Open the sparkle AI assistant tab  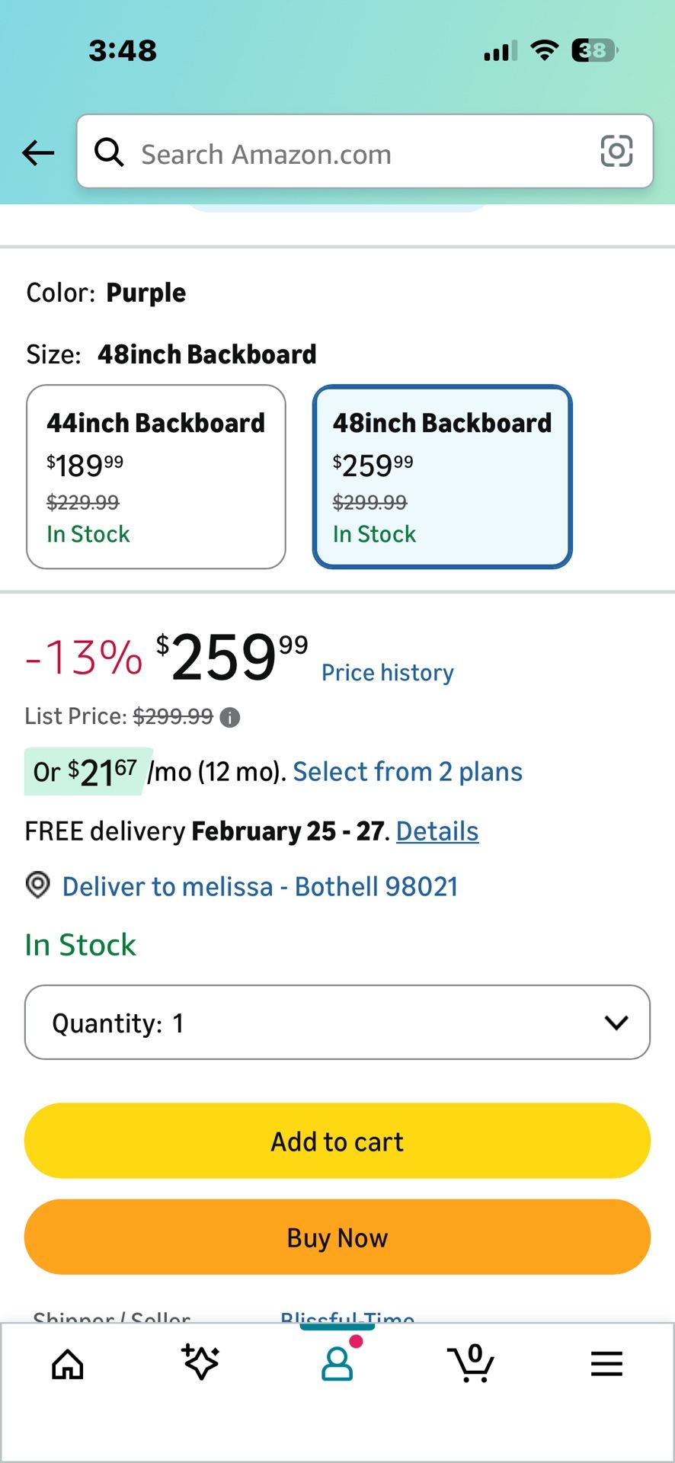click(x=201, y=1362)
